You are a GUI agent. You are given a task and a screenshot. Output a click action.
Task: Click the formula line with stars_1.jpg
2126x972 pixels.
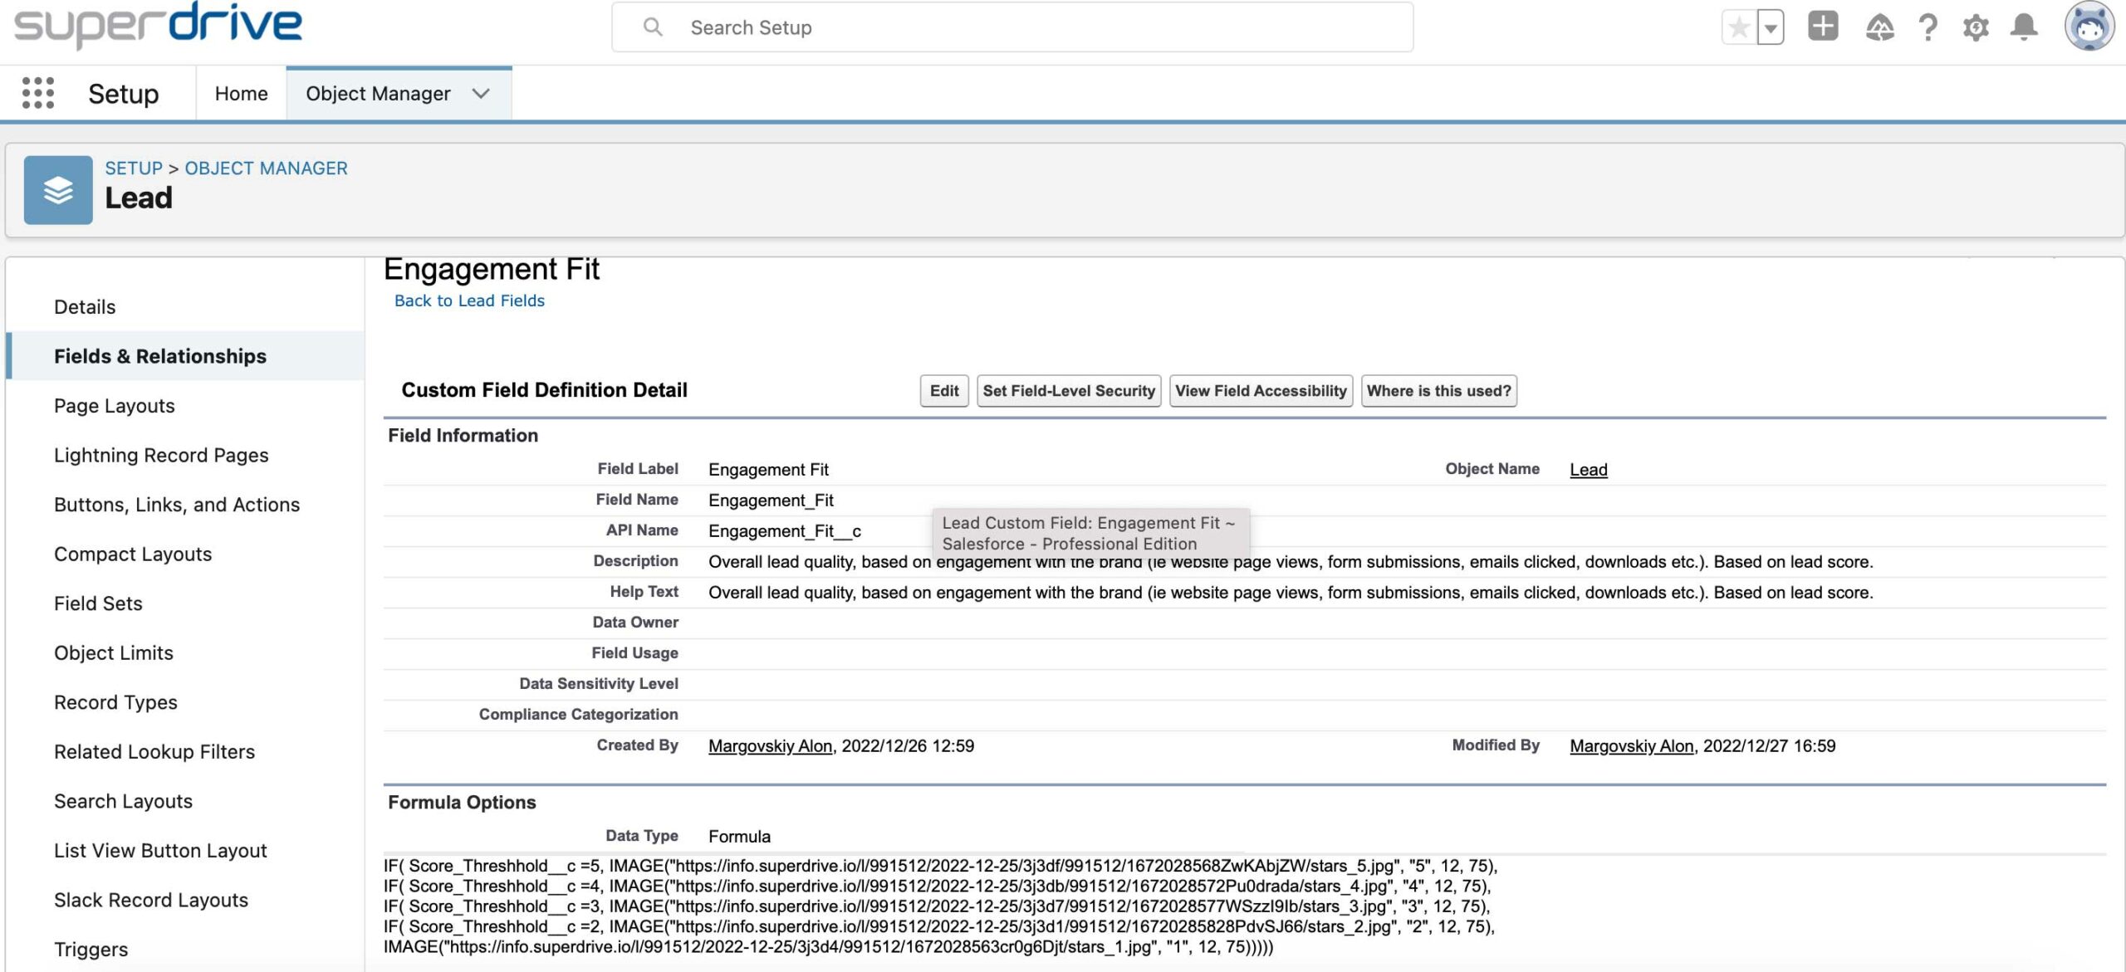(828, 947)
